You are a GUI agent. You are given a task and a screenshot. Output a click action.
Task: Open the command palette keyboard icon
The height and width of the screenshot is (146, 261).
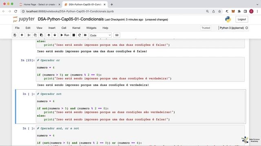[117, 35]
